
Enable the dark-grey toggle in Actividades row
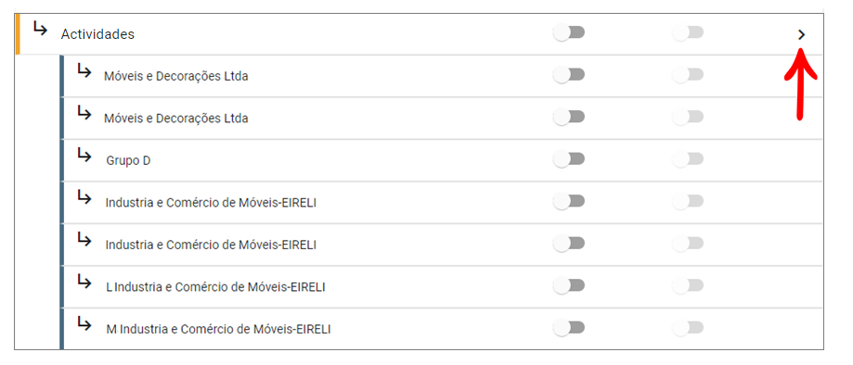568,32
